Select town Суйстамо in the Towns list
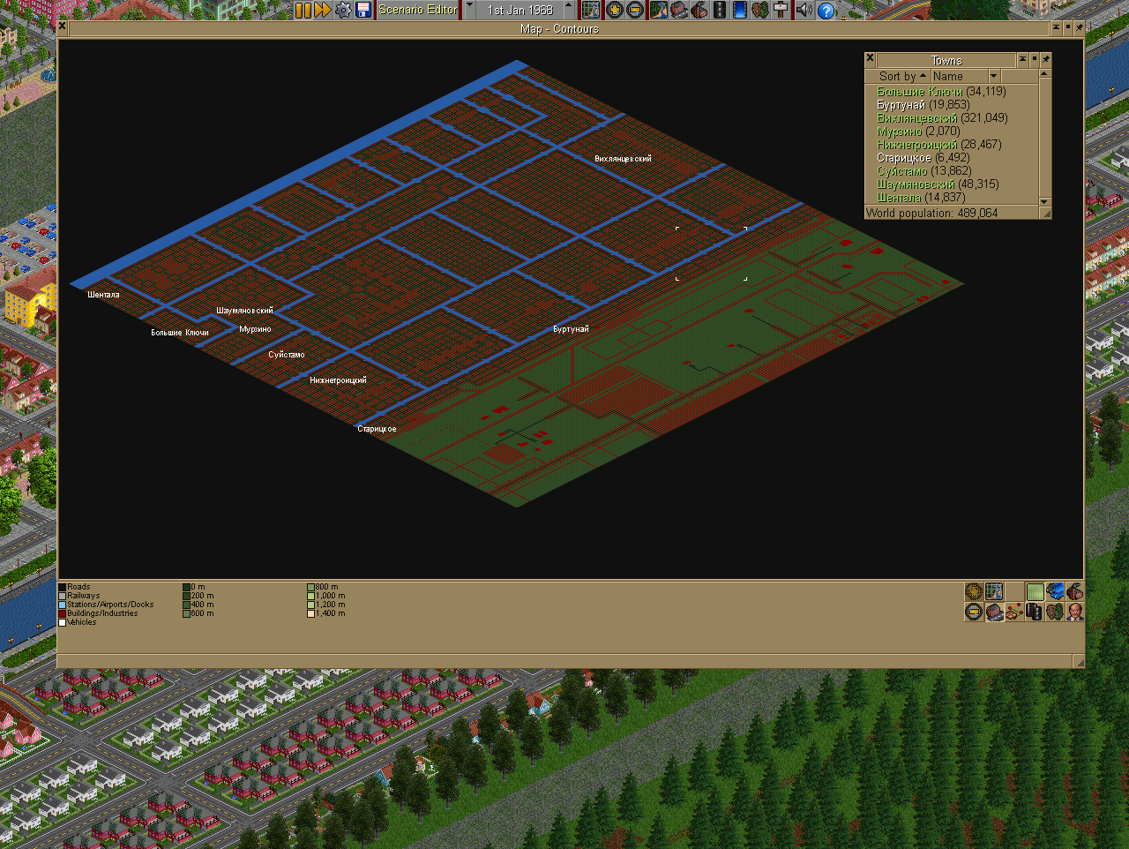The height and width of the screenshot is (849, 1129). click(x=951, y=170)
